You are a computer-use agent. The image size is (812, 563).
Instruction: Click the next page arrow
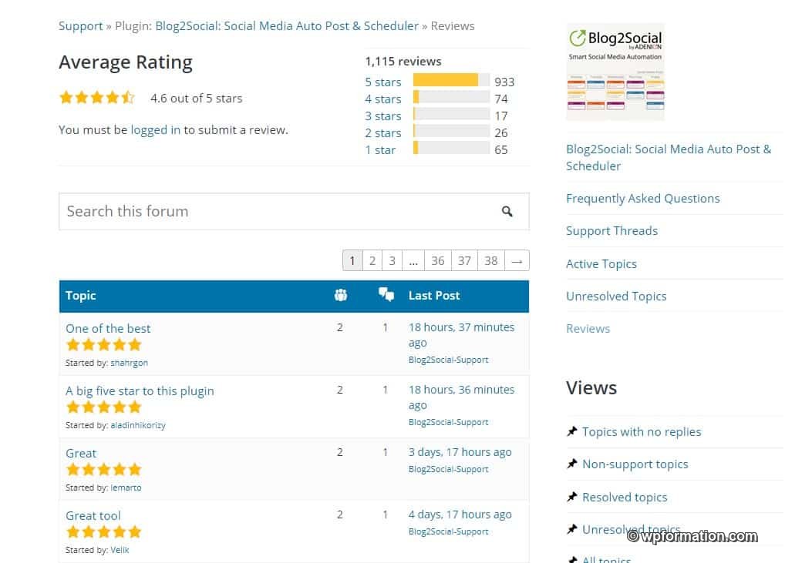(517, 260)
